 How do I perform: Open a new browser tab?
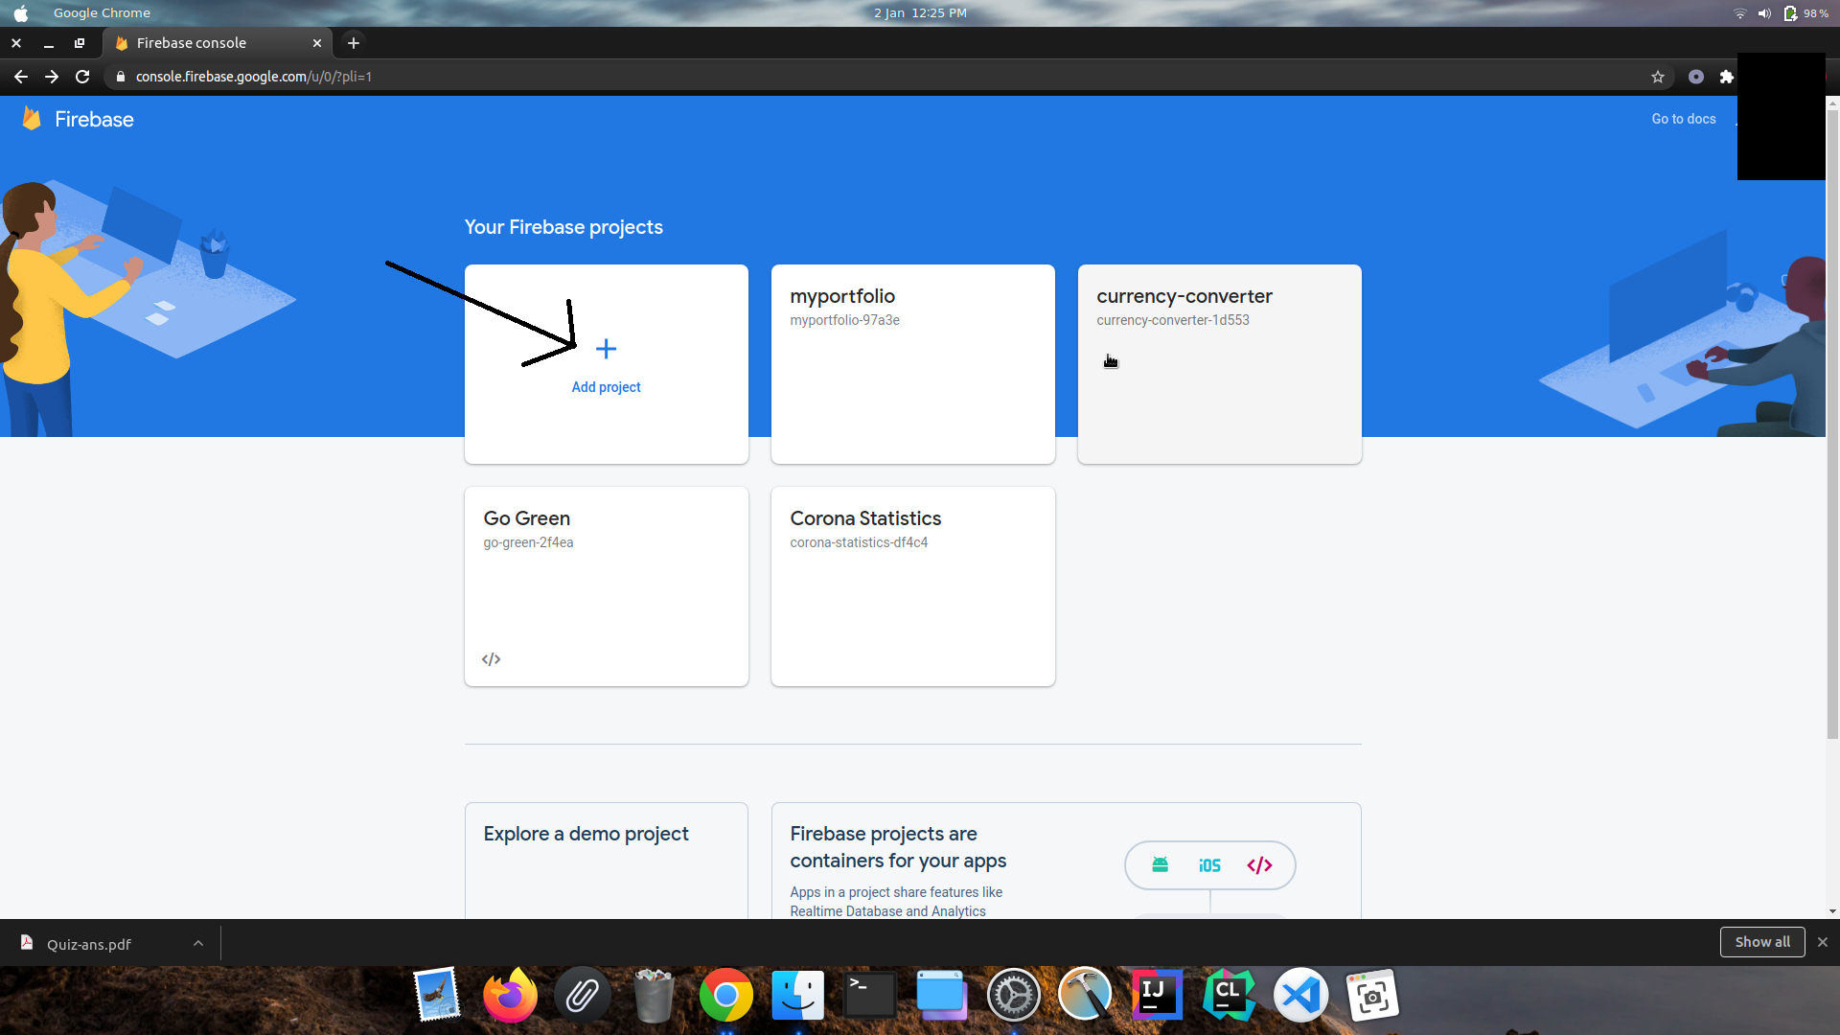tap(354, 43)
